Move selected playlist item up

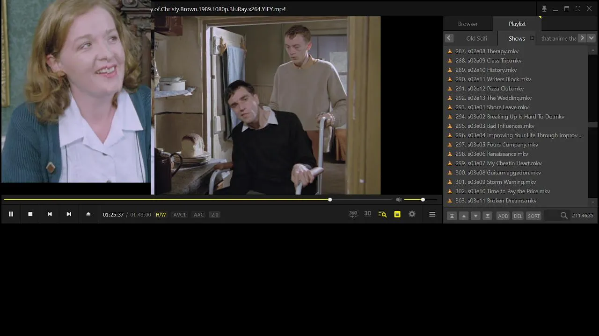[464, 216]
